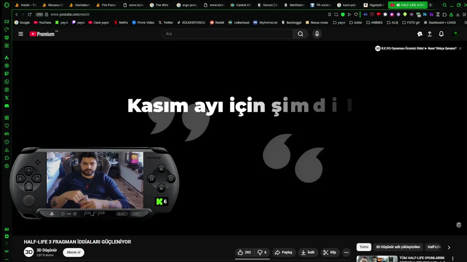
Task: Open the tab search magnifier in title bar
Action: pos(444,5)
